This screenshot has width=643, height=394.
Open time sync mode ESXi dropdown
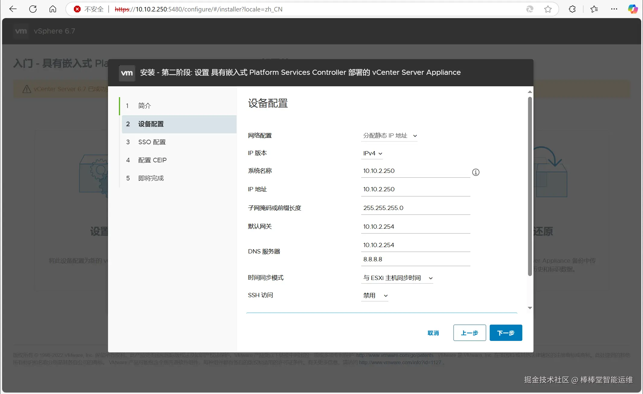coord(397,278)
